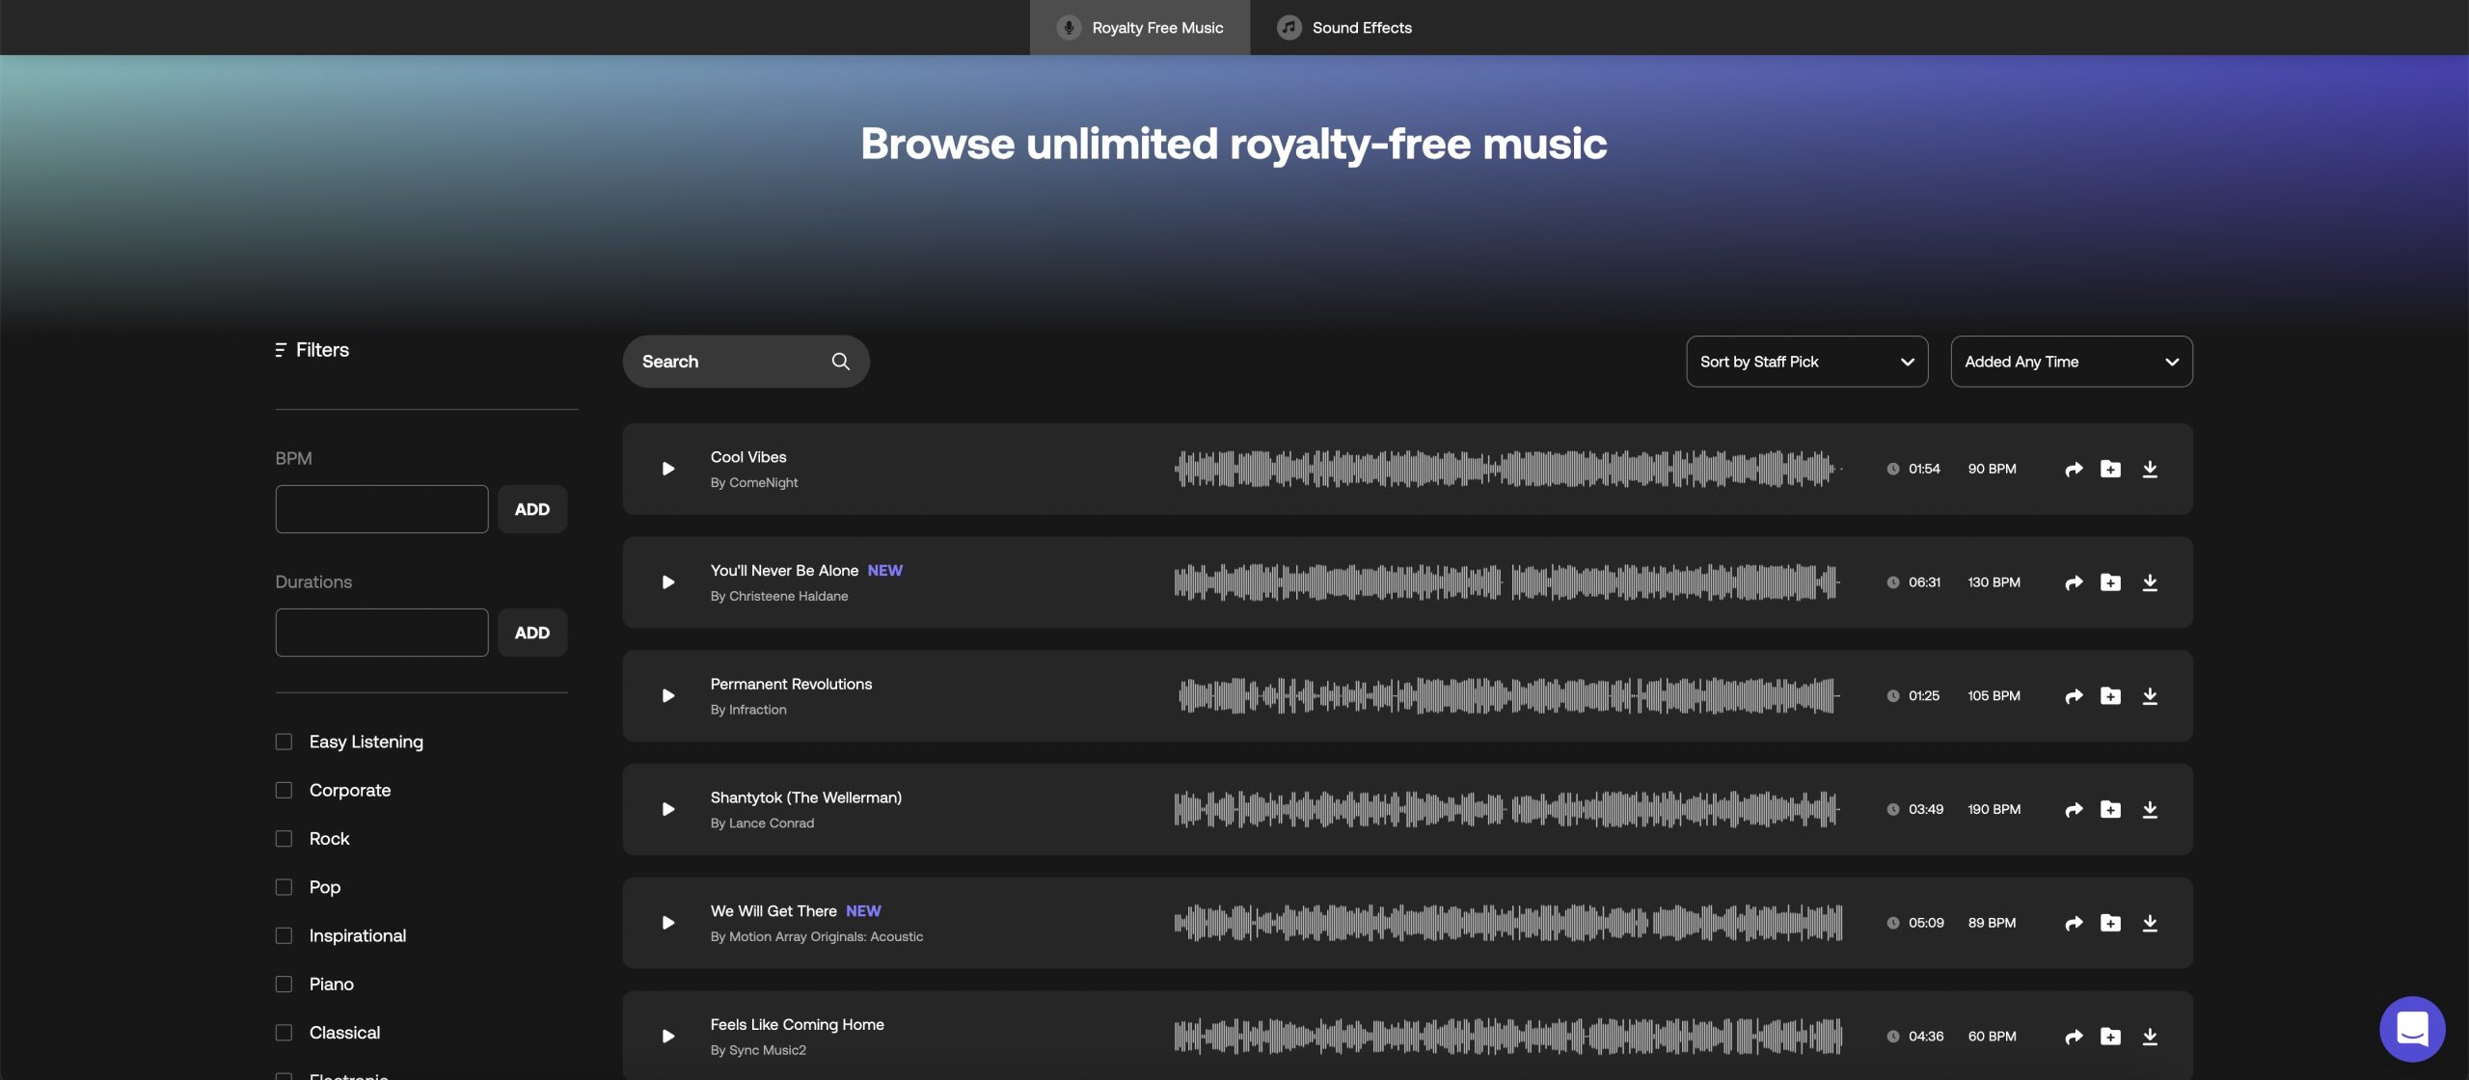Check the Corporate genre filter
This screenshot has width=2469, height=1080.
(x=284, y=790)
